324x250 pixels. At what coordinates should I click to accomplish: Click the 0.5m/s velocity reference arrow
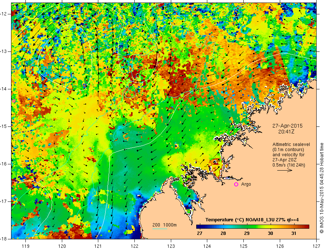click(285, 170)
